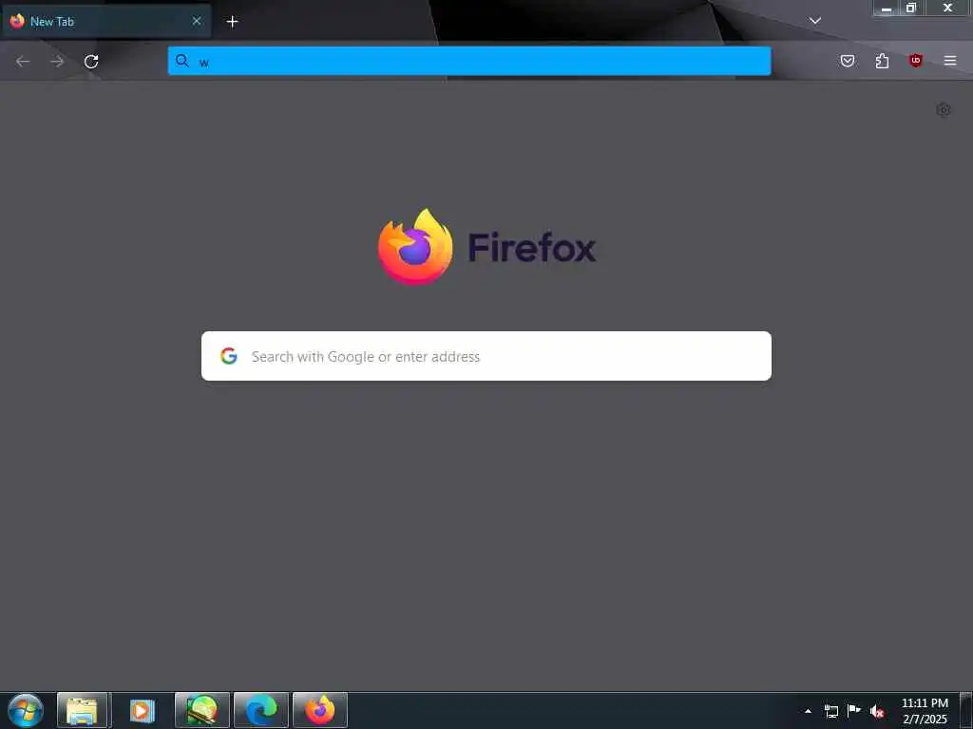The width and height of the screenshot is (973, 729).
Task: Select the New Tab tab
Action: pos(106,21)
